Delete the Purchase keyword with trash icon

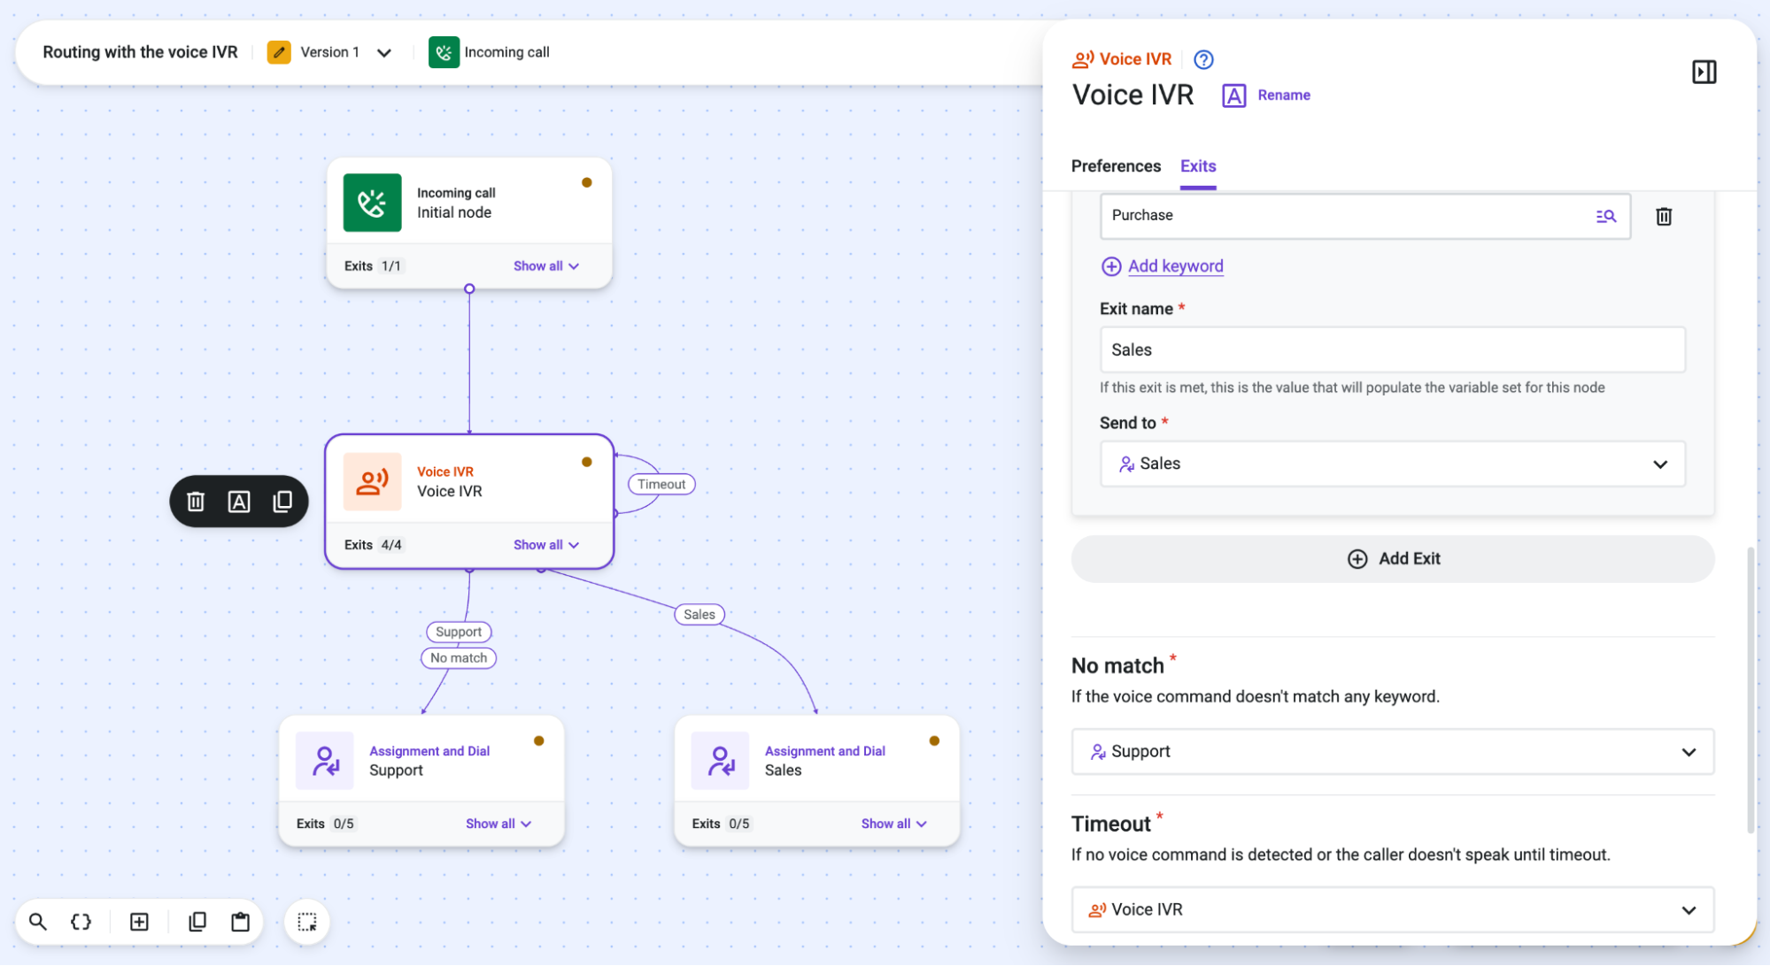[1664, 216]
